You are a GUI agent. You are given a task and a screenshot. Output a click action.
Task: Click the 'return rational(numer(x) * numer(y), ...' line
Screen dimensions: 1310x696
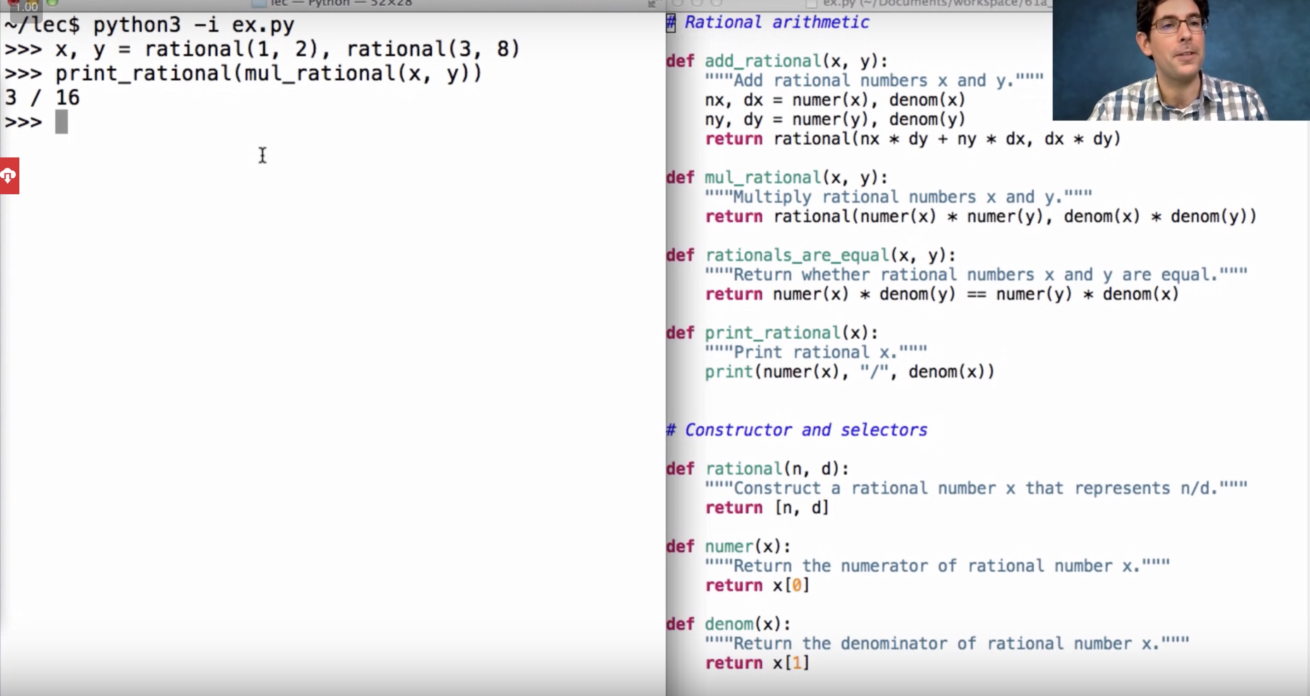[981, 216]
